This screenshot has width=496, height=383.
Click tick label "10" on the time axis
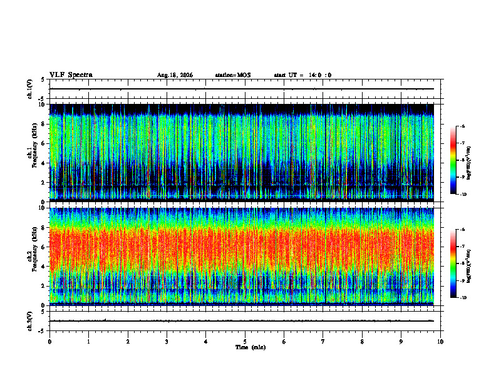[x=440, y=342]
